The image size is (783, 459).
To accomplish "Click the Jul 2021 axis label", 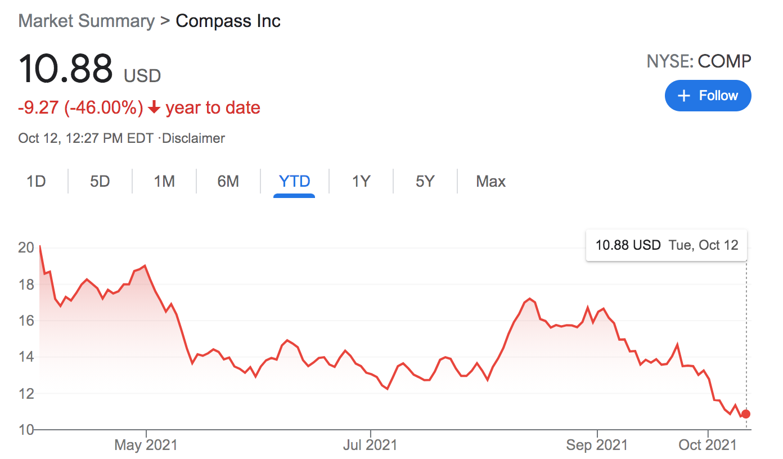I will [x=370, y=445].
